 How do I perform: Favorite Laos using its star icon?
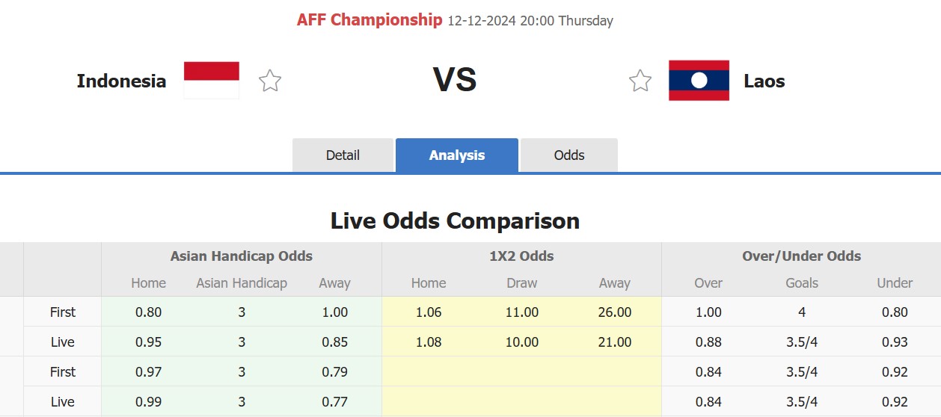pos(640,81)
